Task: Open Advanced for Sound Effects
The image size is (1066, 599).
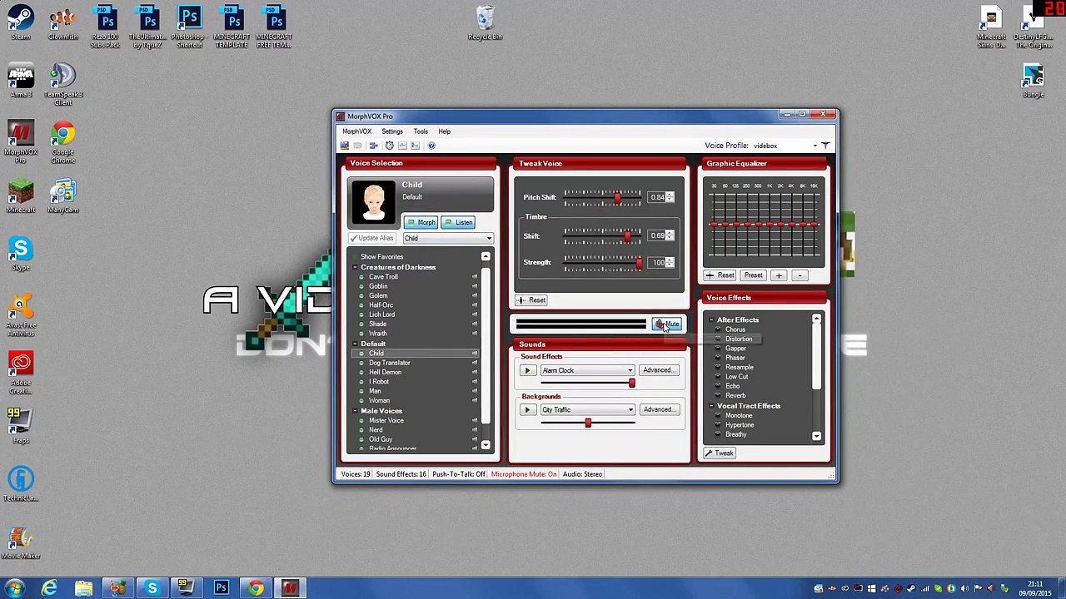Action: point(659,370)
